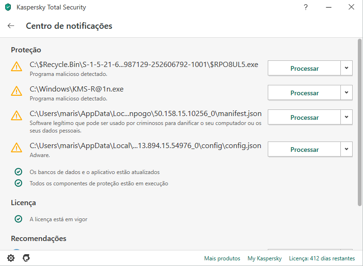Click warning triangle beside $RPO8UL5.exe entry
Screen dimensions: 363x266
coord(16,66)
